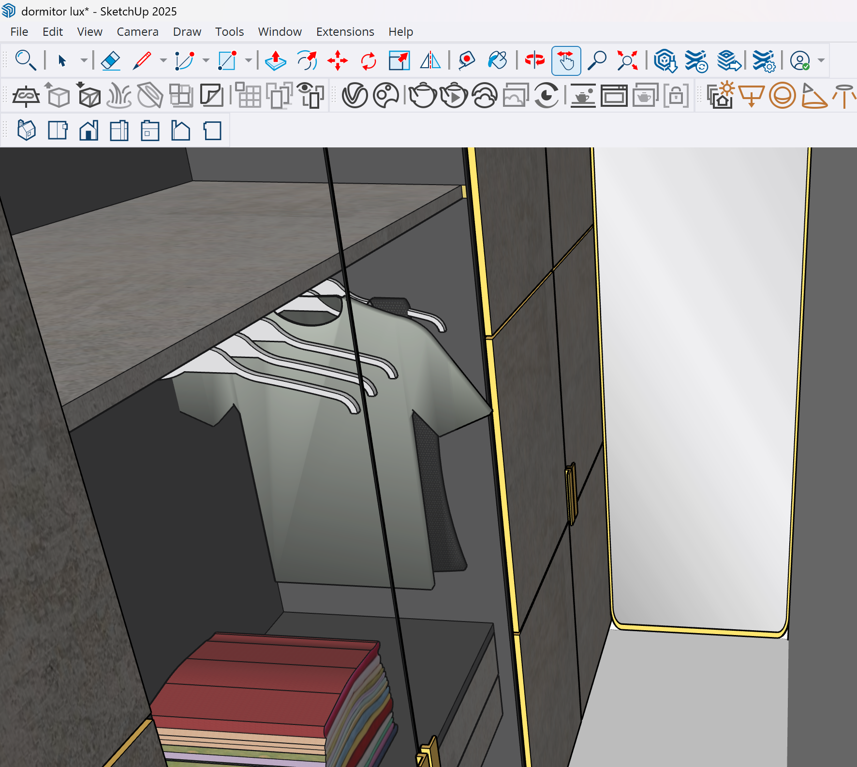This screenshot has width=857, height=767.
Task: Switch to Iso standard view
Action: [27, 130]
